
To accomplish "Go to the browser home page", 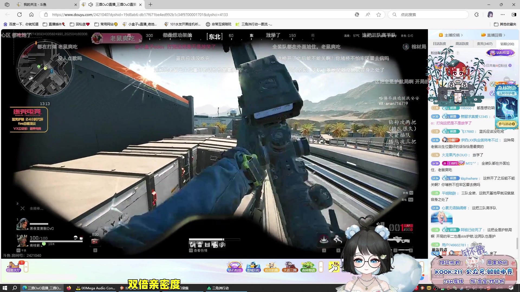I will (31, 15).
